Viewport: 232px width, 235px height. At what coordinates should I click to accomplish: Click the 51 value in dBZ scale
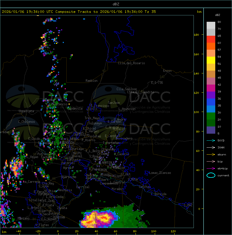(219, 64)
